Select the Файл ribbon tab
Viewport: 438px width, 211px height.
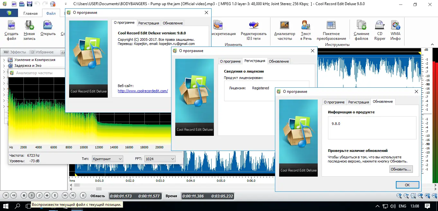click(51, 13)
